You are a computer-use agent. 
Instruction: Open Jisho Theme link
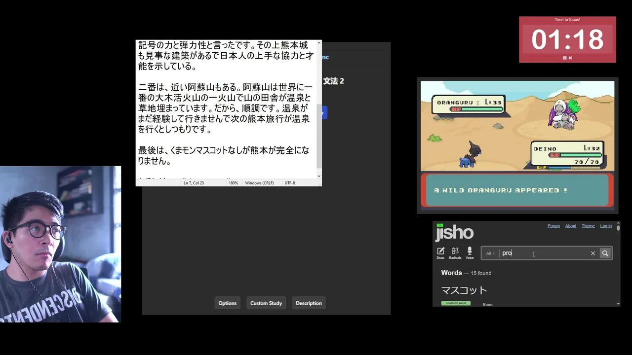coord(588,226)
